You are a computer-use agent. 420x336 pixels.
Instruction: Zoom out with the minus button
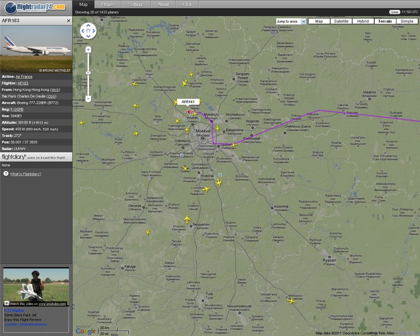click(x=88, y=99)
